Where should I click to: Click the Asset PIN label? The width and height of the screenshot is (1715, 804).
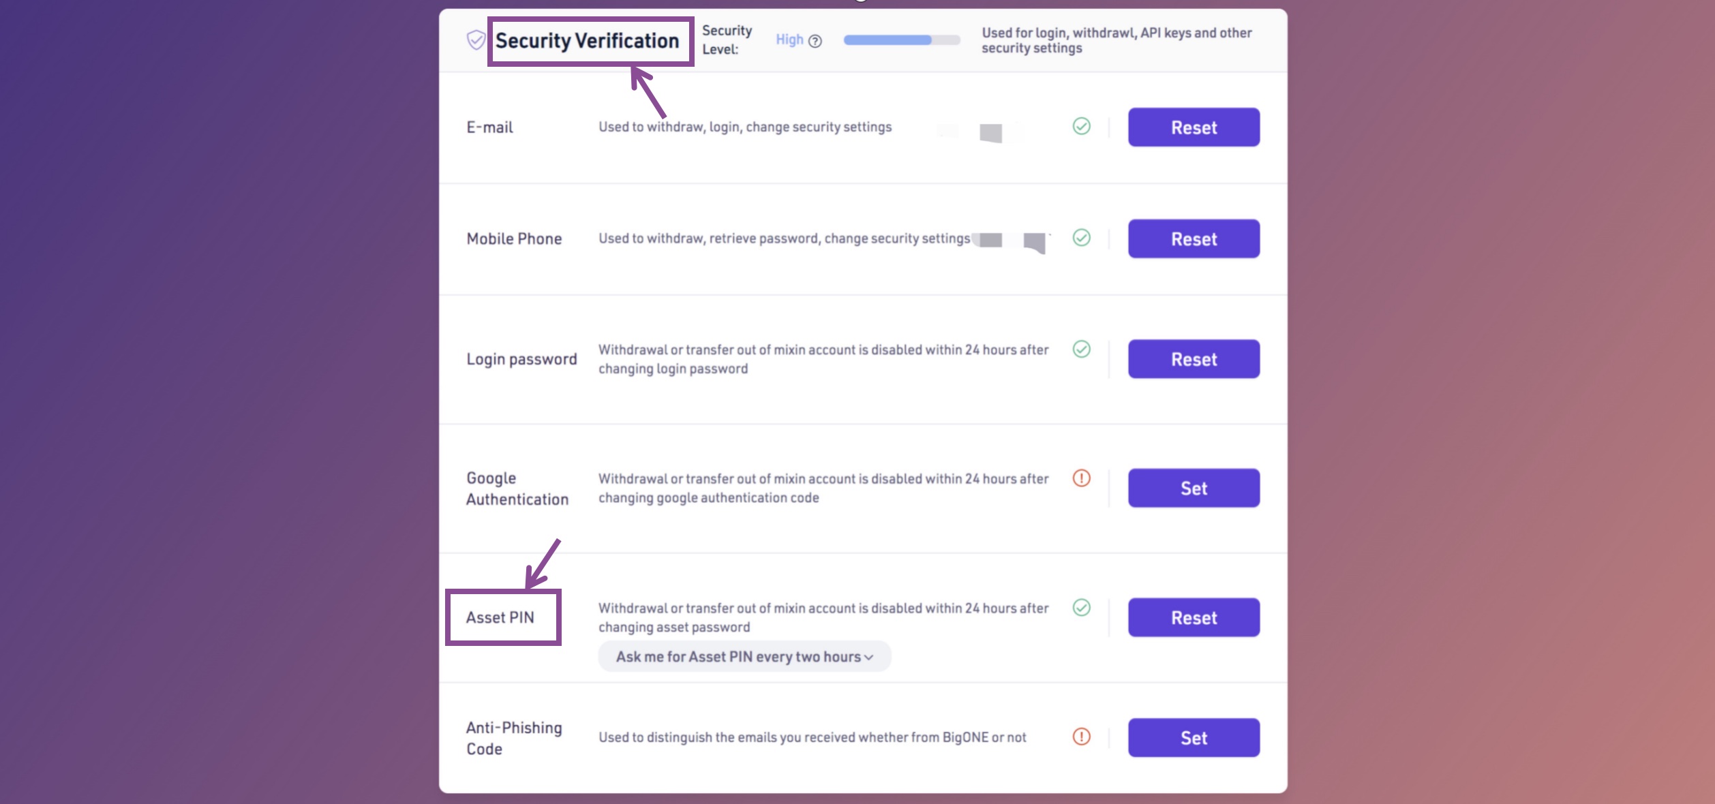coord(500,617)
